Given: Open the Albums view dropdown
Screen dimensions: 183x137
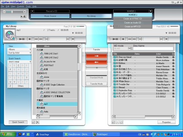Looking at the screenshot, I should (x=19, y=49).
